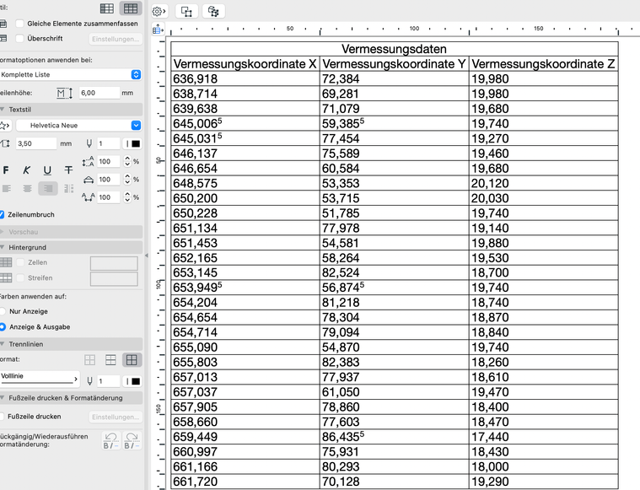Click the Vermessungskoordinate Z column header
640x490 pixels.
[543, 64]
